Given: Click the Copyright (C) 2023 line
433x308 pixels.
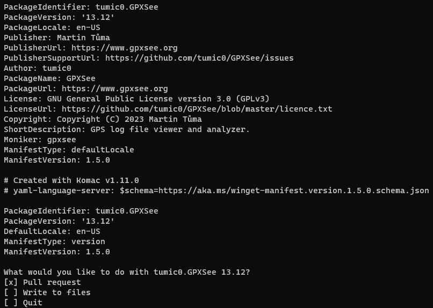Looking at the screenshot, I should 129,119.
